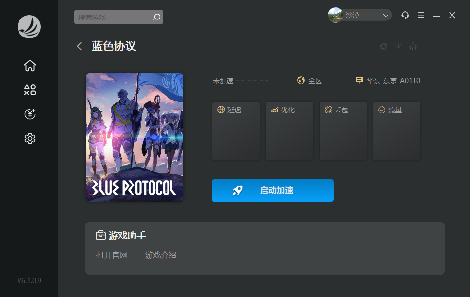Image resolution: width=470 pixels, height=297 pixels.
Task: Click the globe icon beside 全区
Action: (x=301, y=80)
